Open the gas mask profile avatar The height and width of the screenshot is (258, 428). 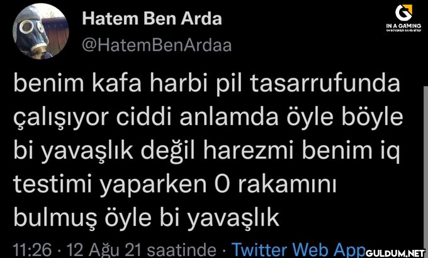click(x=41, y=31)
